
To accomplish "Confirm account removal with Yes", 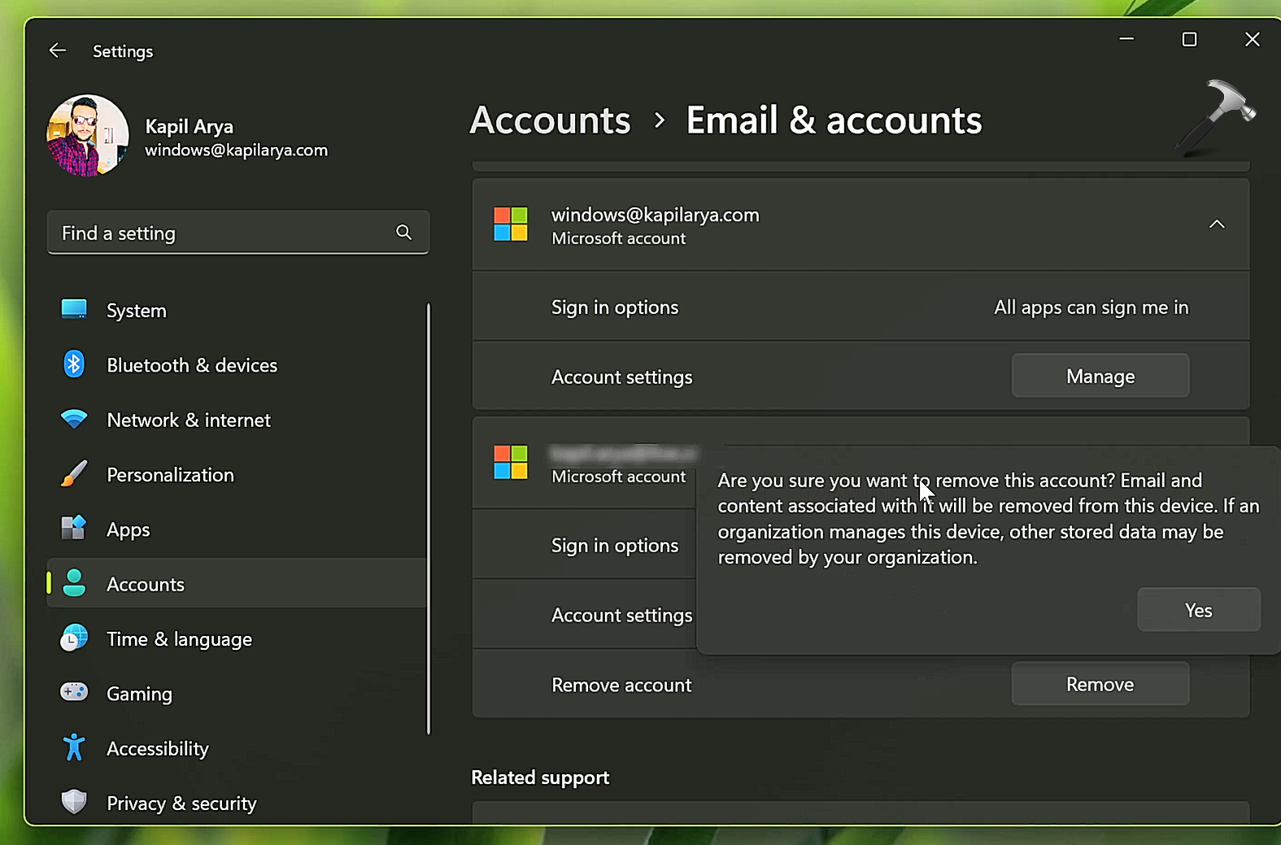I will [x=1198, y=610].
